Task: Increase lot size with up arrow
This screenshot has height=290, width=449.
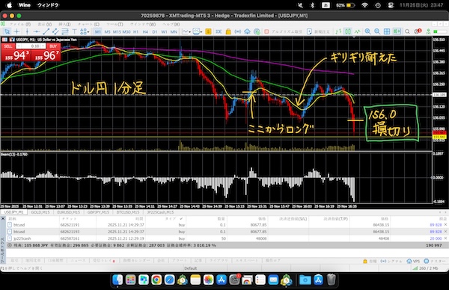Action: tap(43, 46)
